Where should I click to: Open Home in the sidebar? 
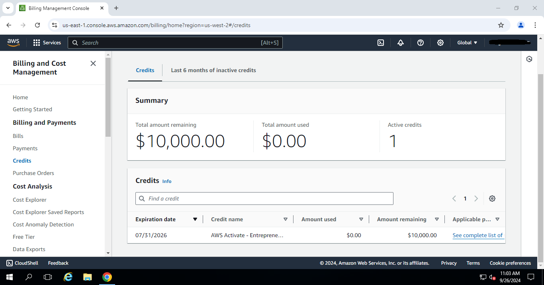tap(20, 97)
